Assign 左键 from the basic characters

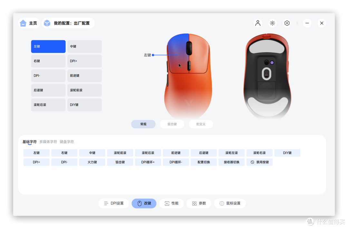click(36, 153)
